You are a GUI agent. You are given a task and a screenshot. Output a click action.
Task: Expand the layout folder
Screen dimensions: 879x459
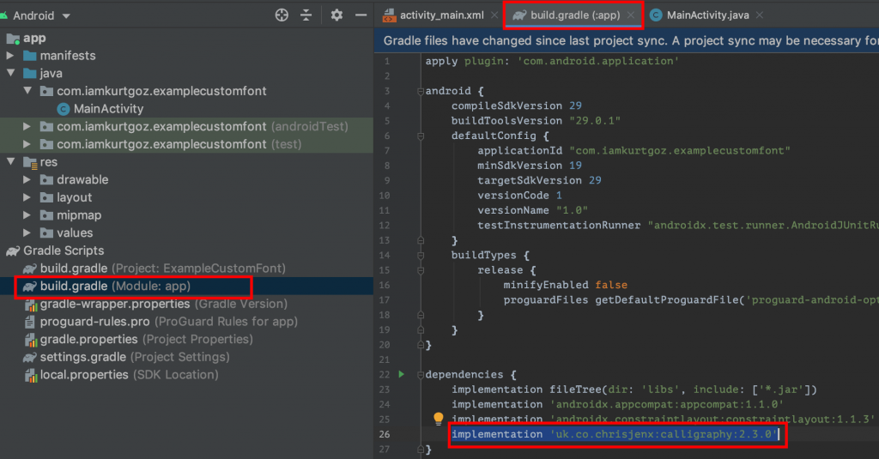pos(27,197)
